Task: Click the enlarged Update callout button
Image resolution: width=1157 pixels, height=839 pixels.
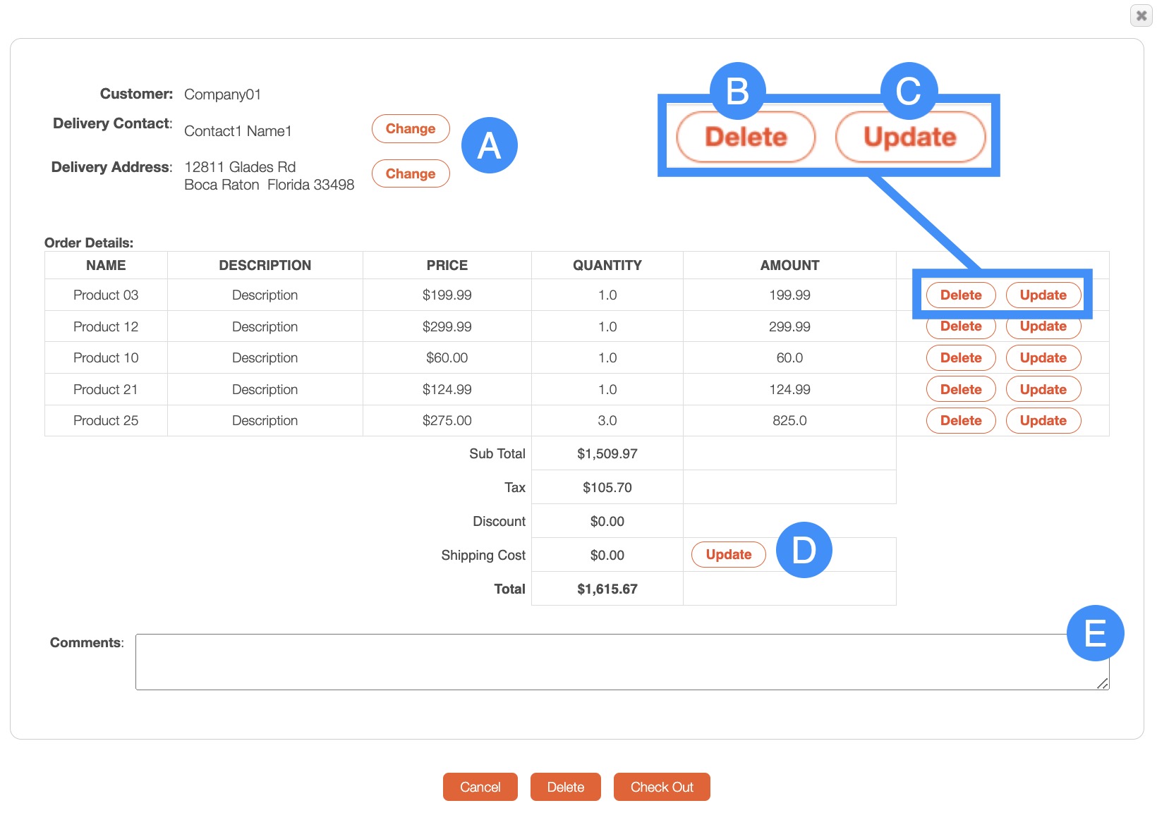Action: pyautogui.click(x=909, y=137)
